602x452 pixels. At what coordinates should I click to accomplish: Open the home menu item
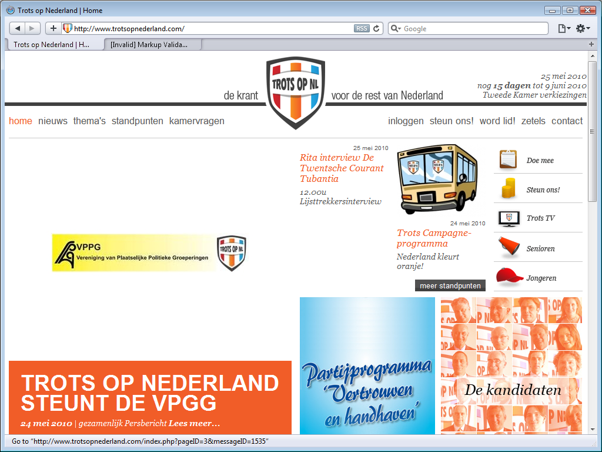pyautogui.click(x=21, y=121)
